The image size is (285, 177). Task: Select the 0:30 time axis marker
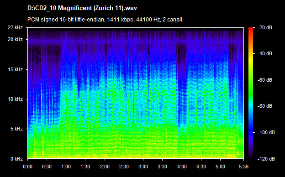point(47,167)
